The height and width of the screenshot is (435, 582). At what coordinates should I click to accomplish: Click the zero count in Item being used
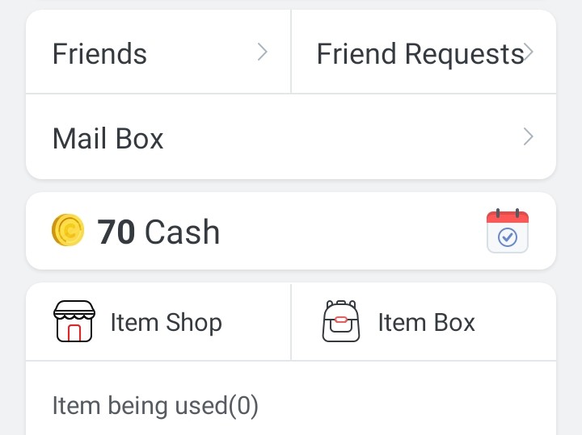click(x=242, y=405)
